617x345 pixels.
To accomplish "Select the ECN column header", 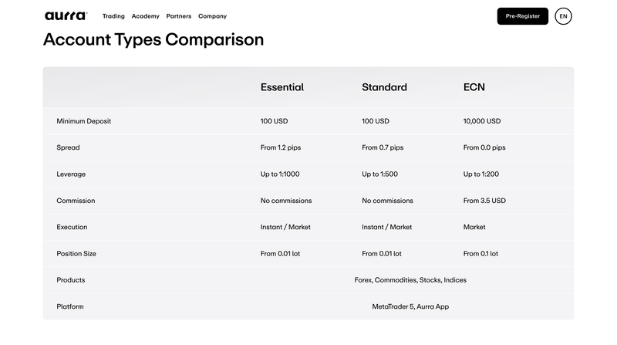I will tap(474, 87).
